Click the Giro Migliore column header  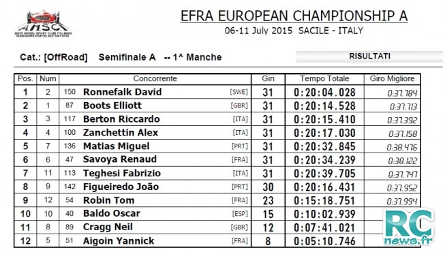tap(392, 79)
